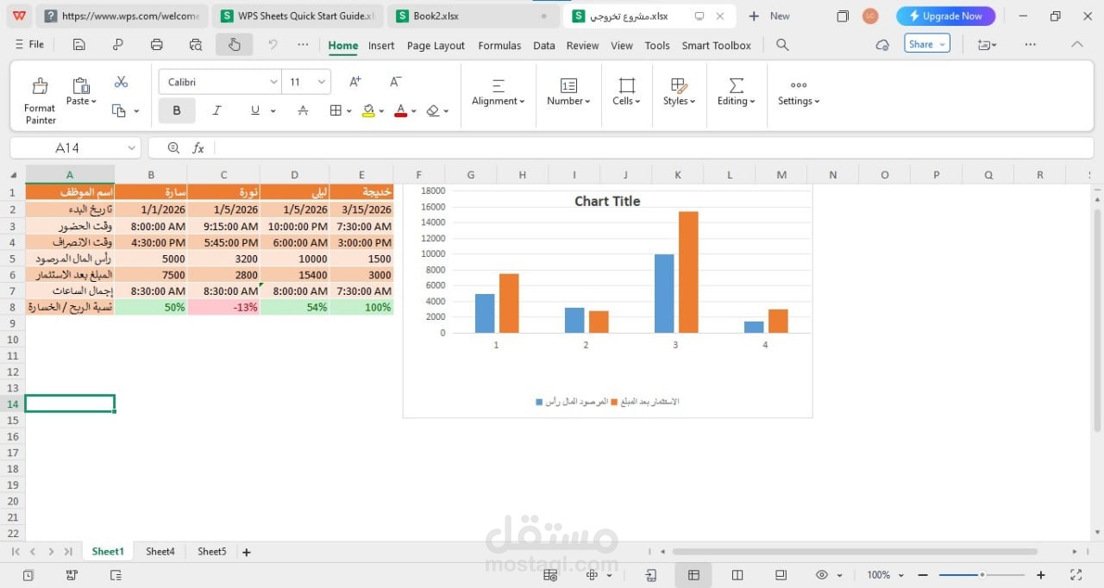This screenshot has width=1104, height=588.
Task: Click the Undo arrow icon
Action: [x=273, y=45]
